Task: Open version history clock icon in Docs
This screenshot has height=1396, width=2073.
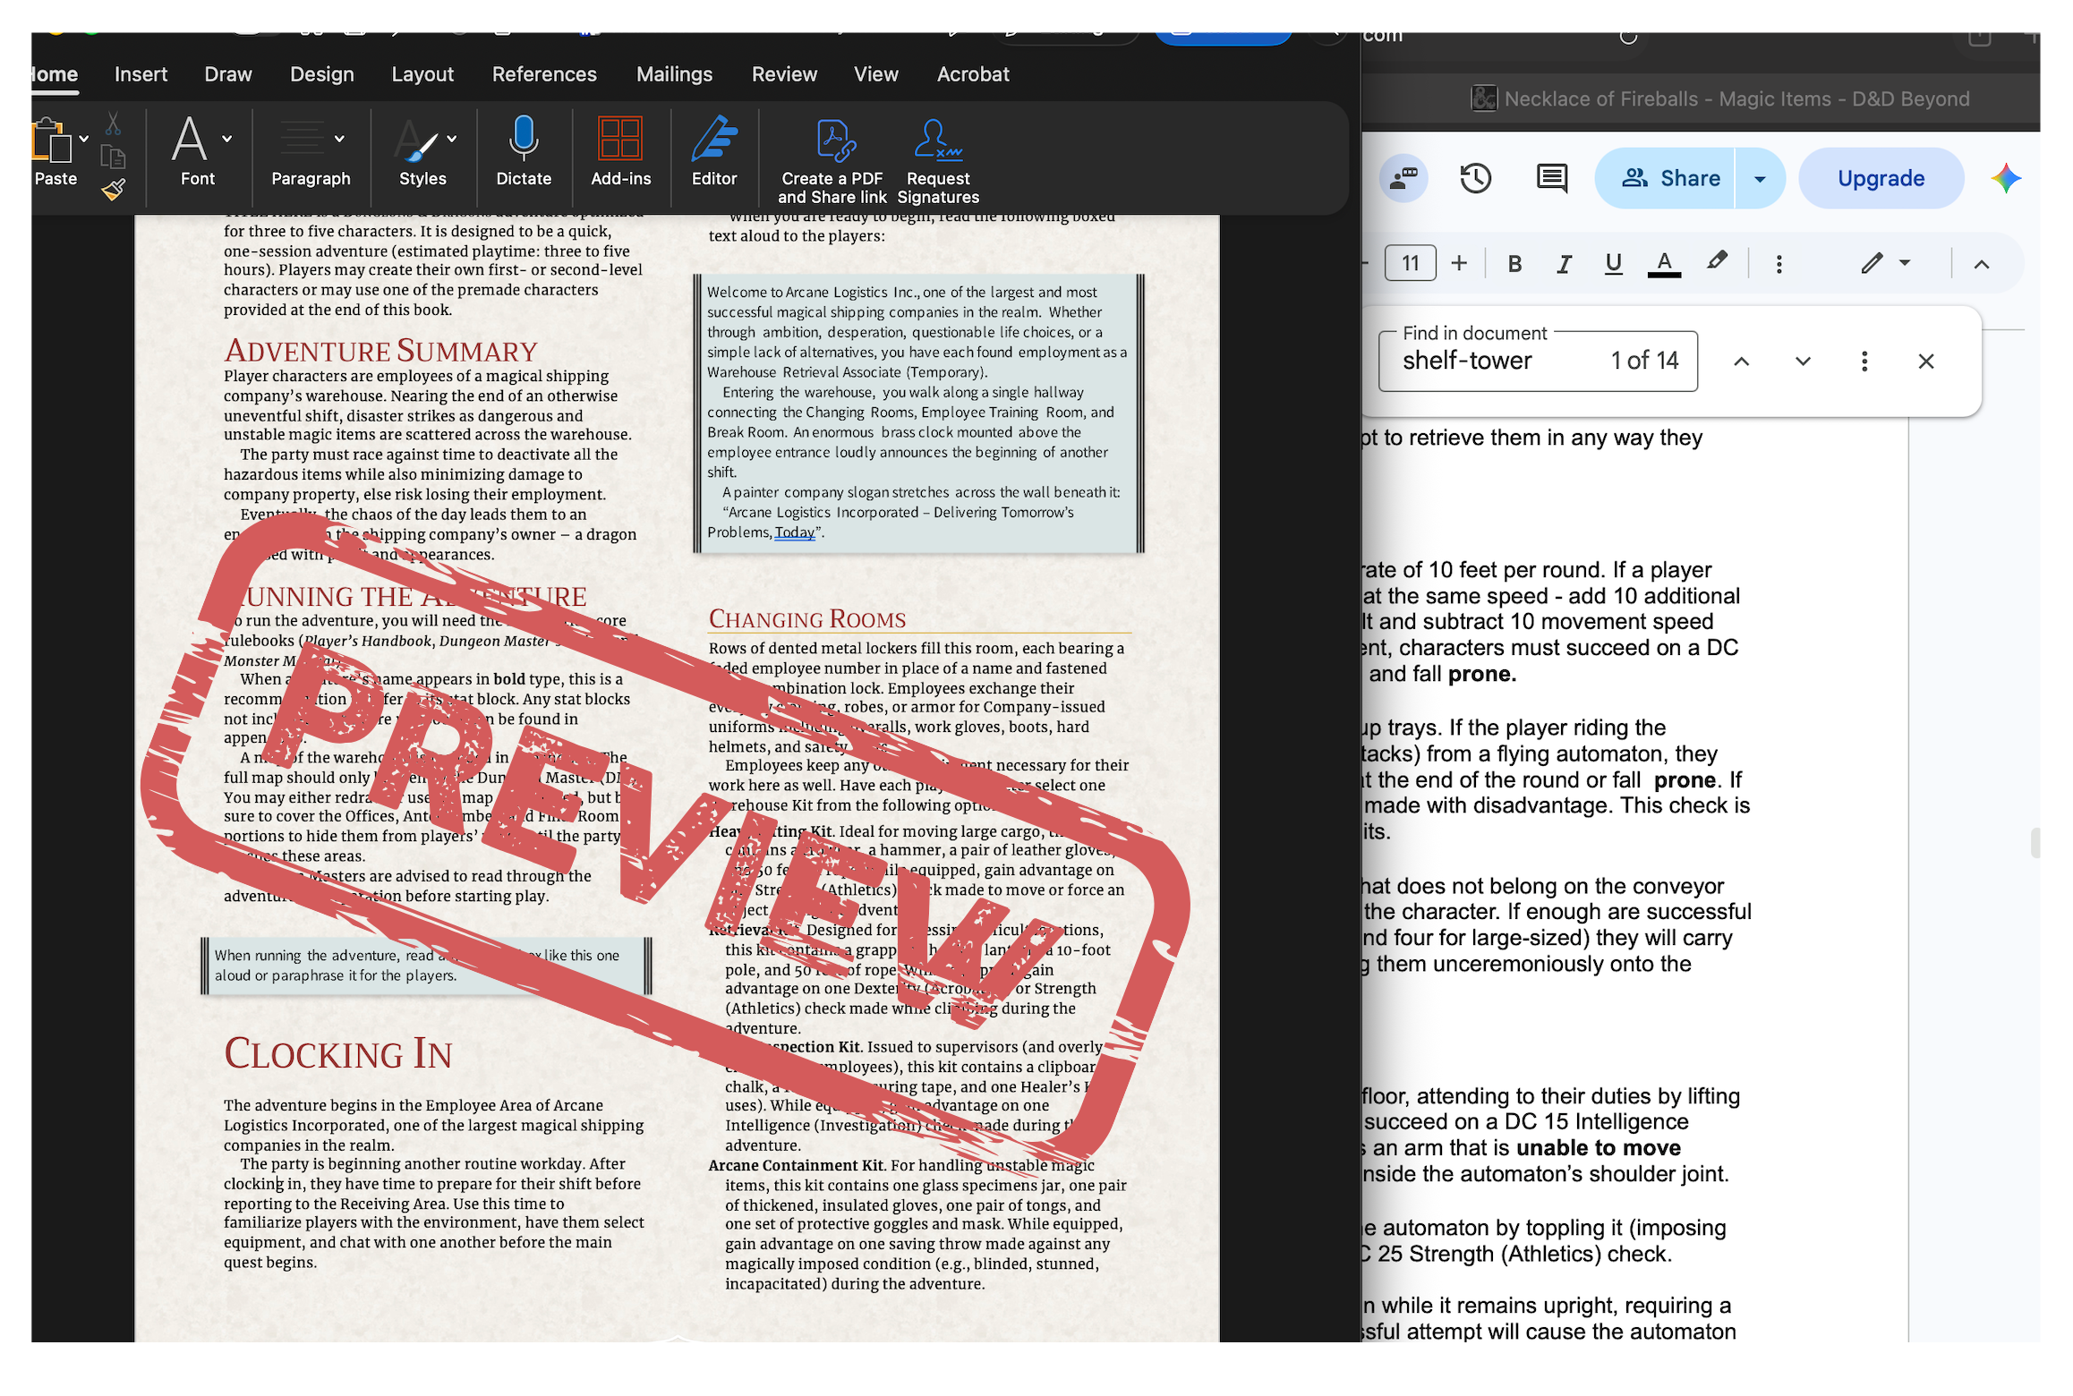Action: coord(1475,178)
